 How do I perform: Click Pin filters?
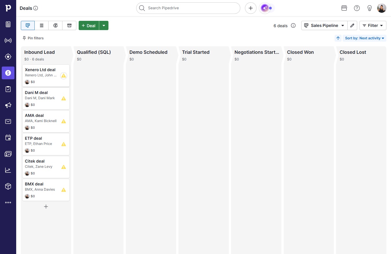[x=33, y=38]
